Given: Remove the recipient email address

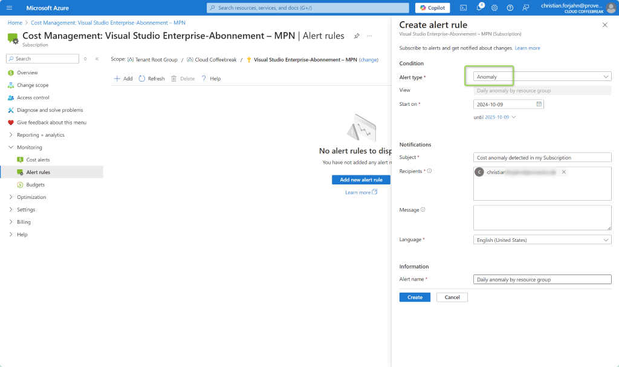Looking at the screenshot, I should pyautogui.click(x=564, y=172).
